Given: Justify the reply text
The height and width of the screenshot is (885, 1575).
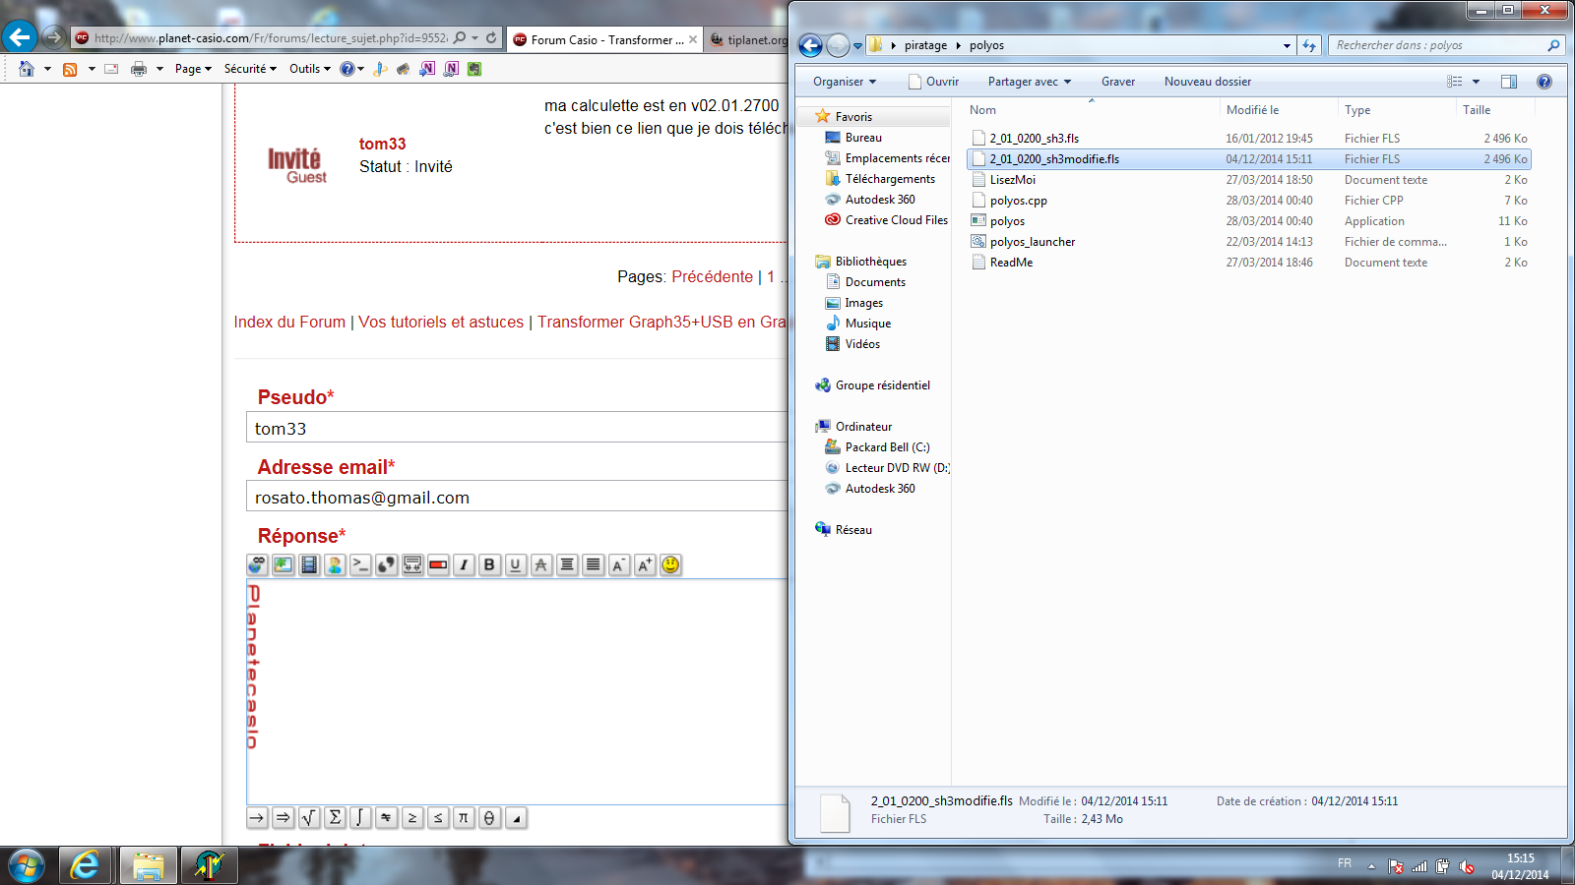Looking at the screenshot, I should pos(593,564).
